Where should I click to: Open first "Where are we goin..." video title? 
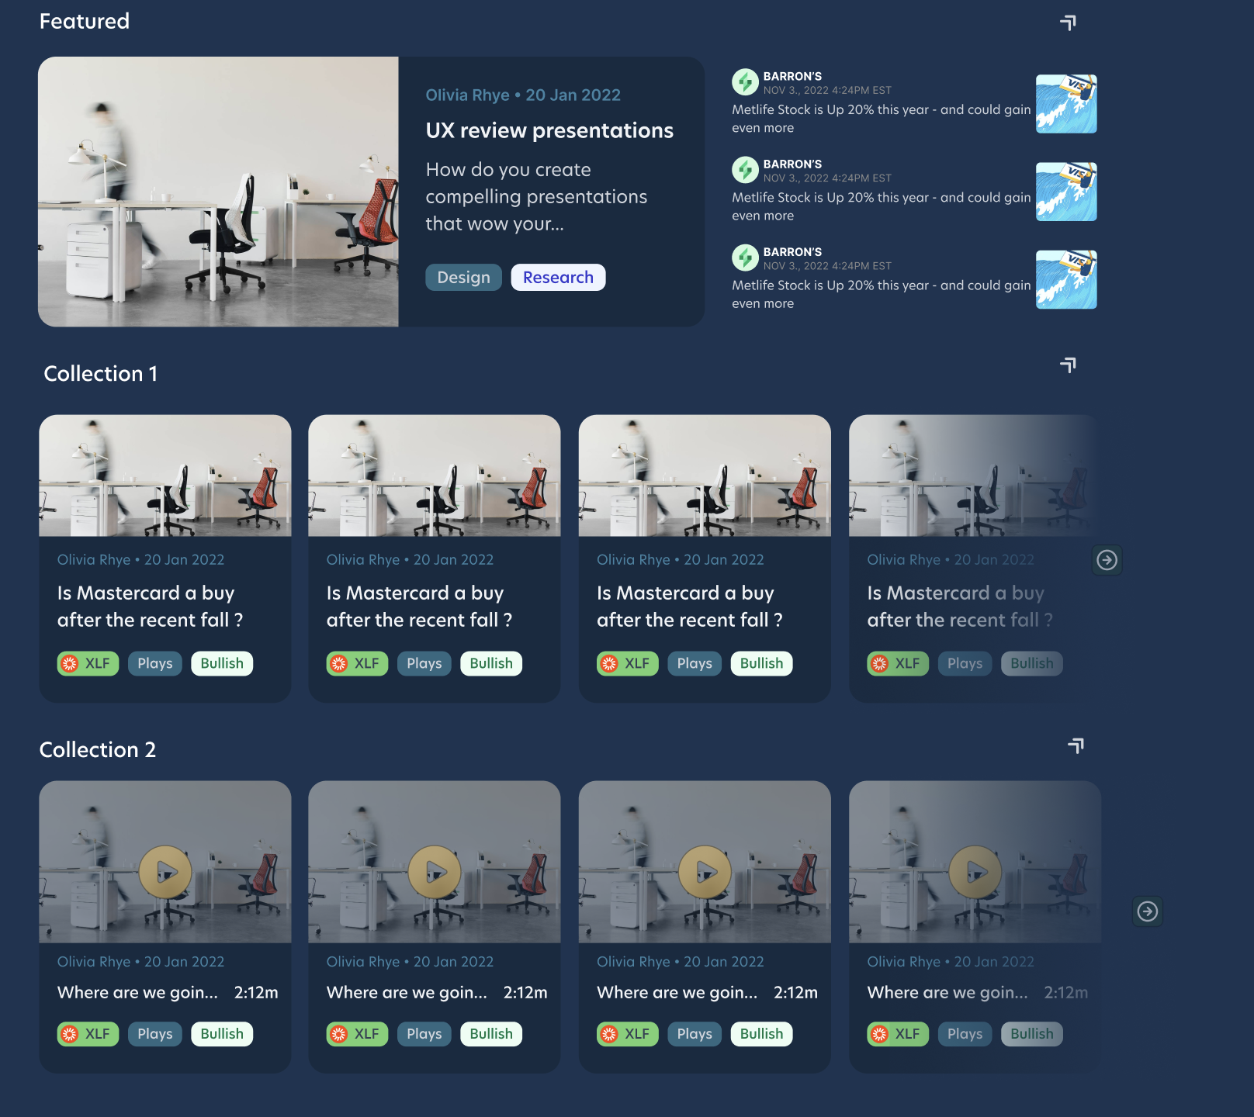(x=137, y=993)
